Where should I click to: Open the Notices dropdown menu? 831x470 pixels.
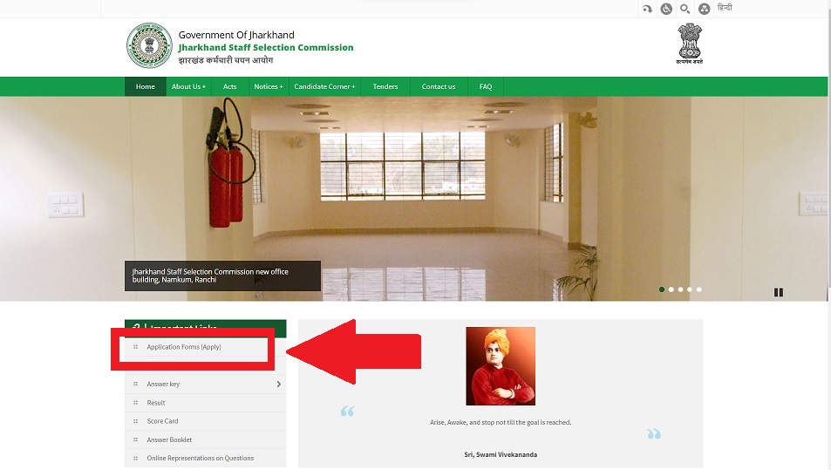click(x=269, y=86)
